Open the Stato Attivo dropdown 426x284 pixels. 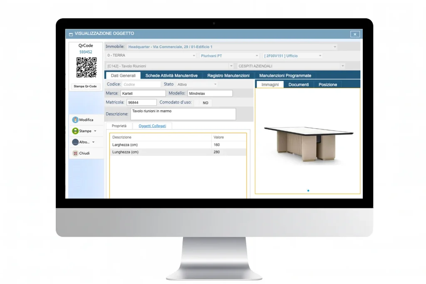215,84
